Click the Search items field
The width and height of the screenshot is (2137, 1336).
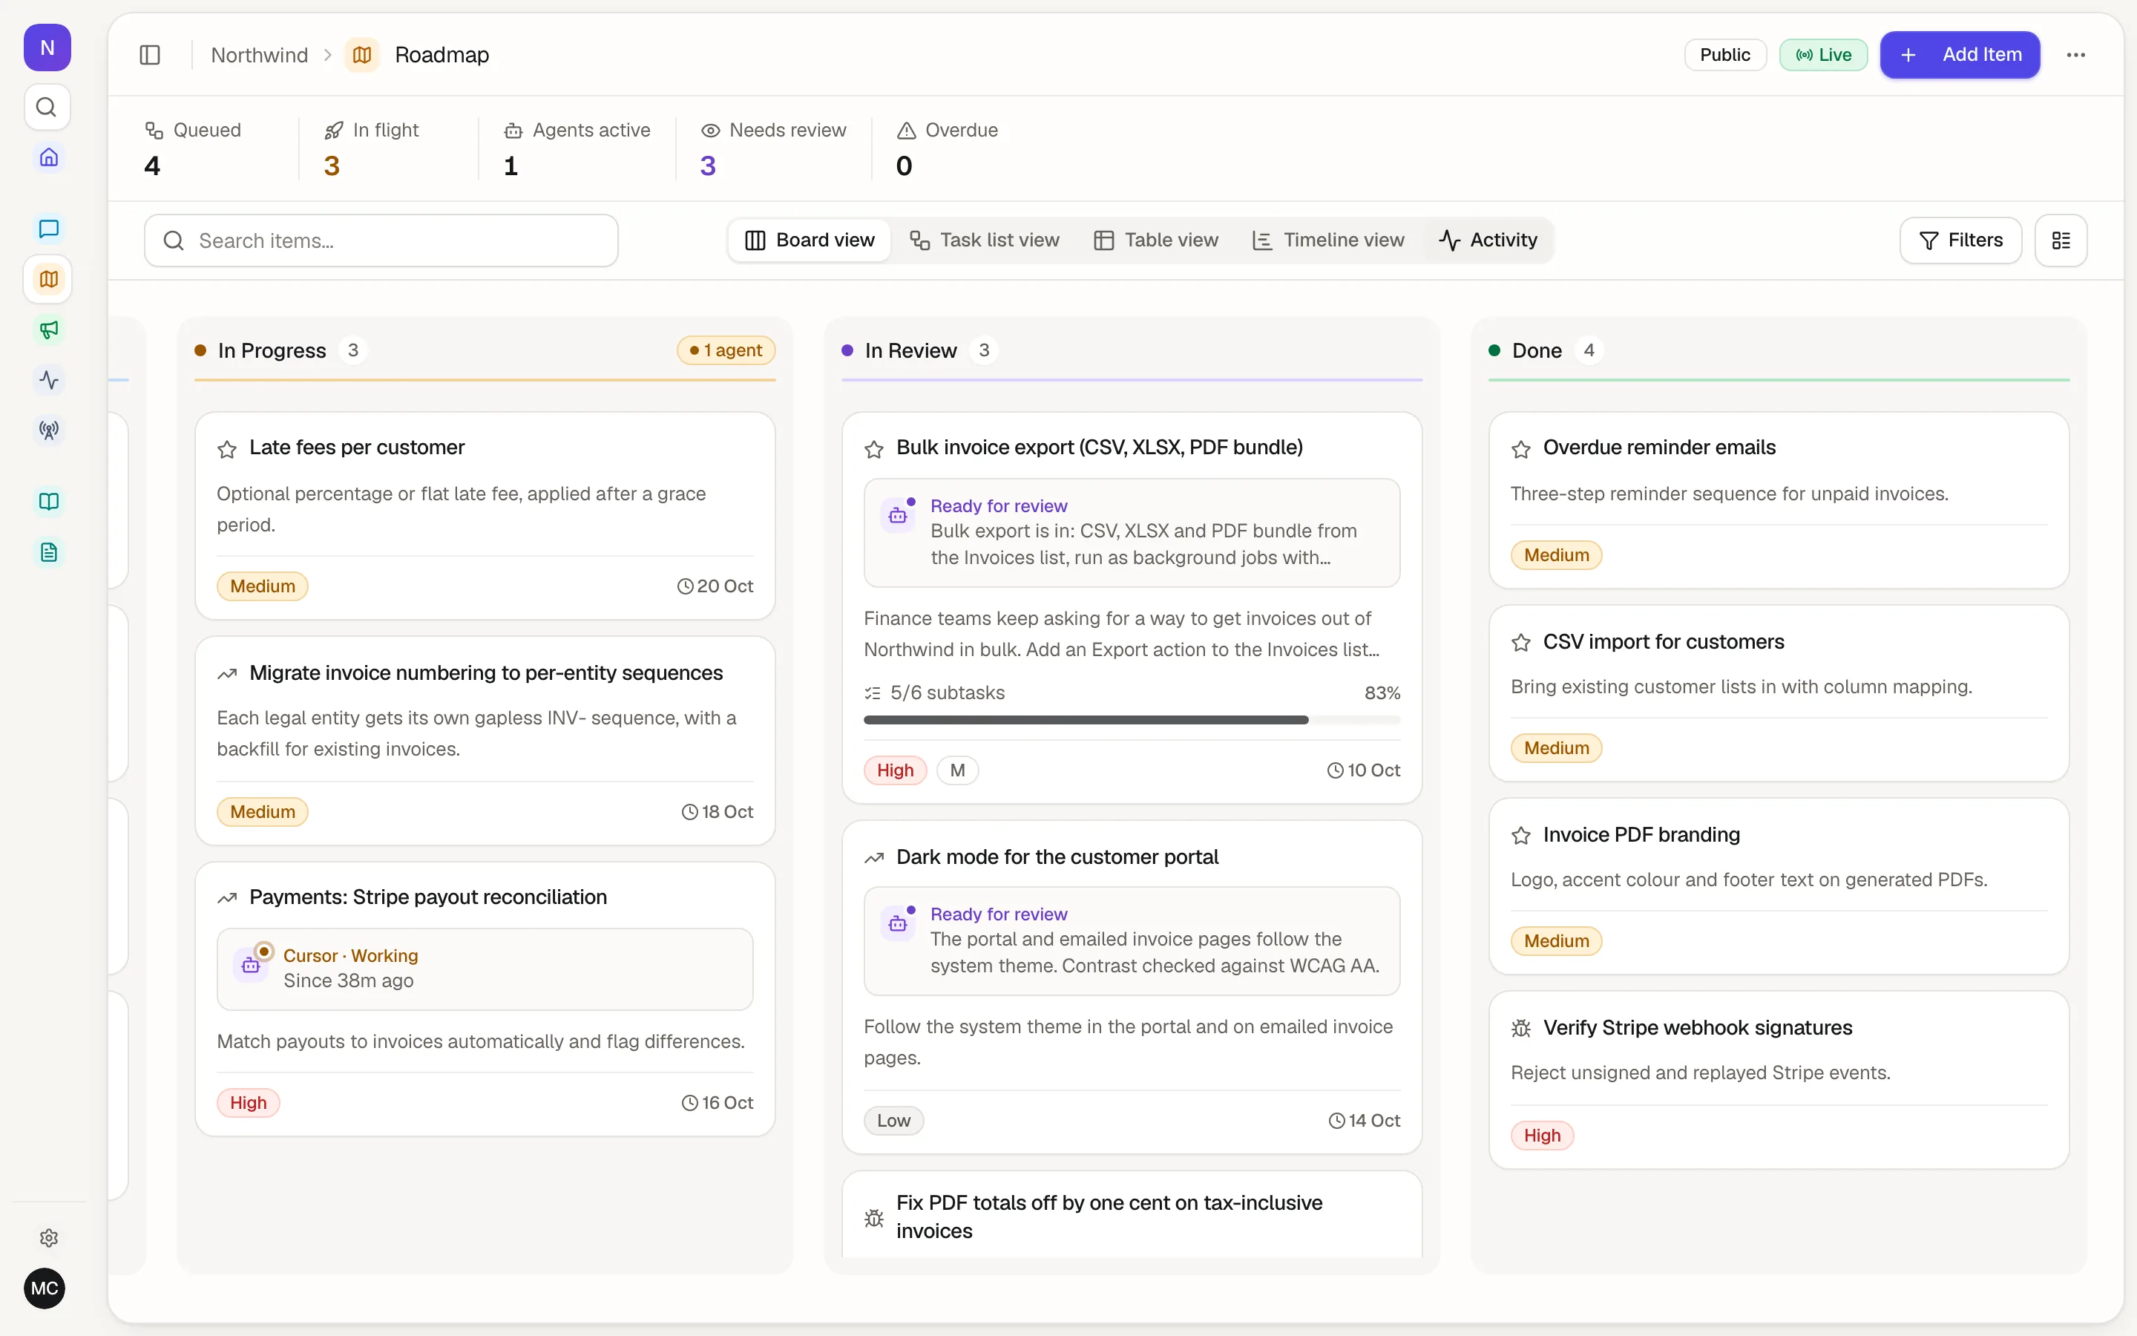point(381,240)
